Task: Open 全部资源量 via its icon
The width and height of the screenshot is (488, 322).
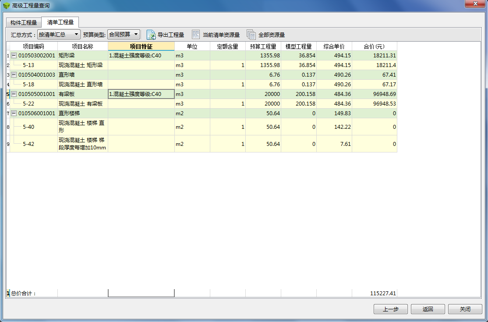Action: click(251, 35)
